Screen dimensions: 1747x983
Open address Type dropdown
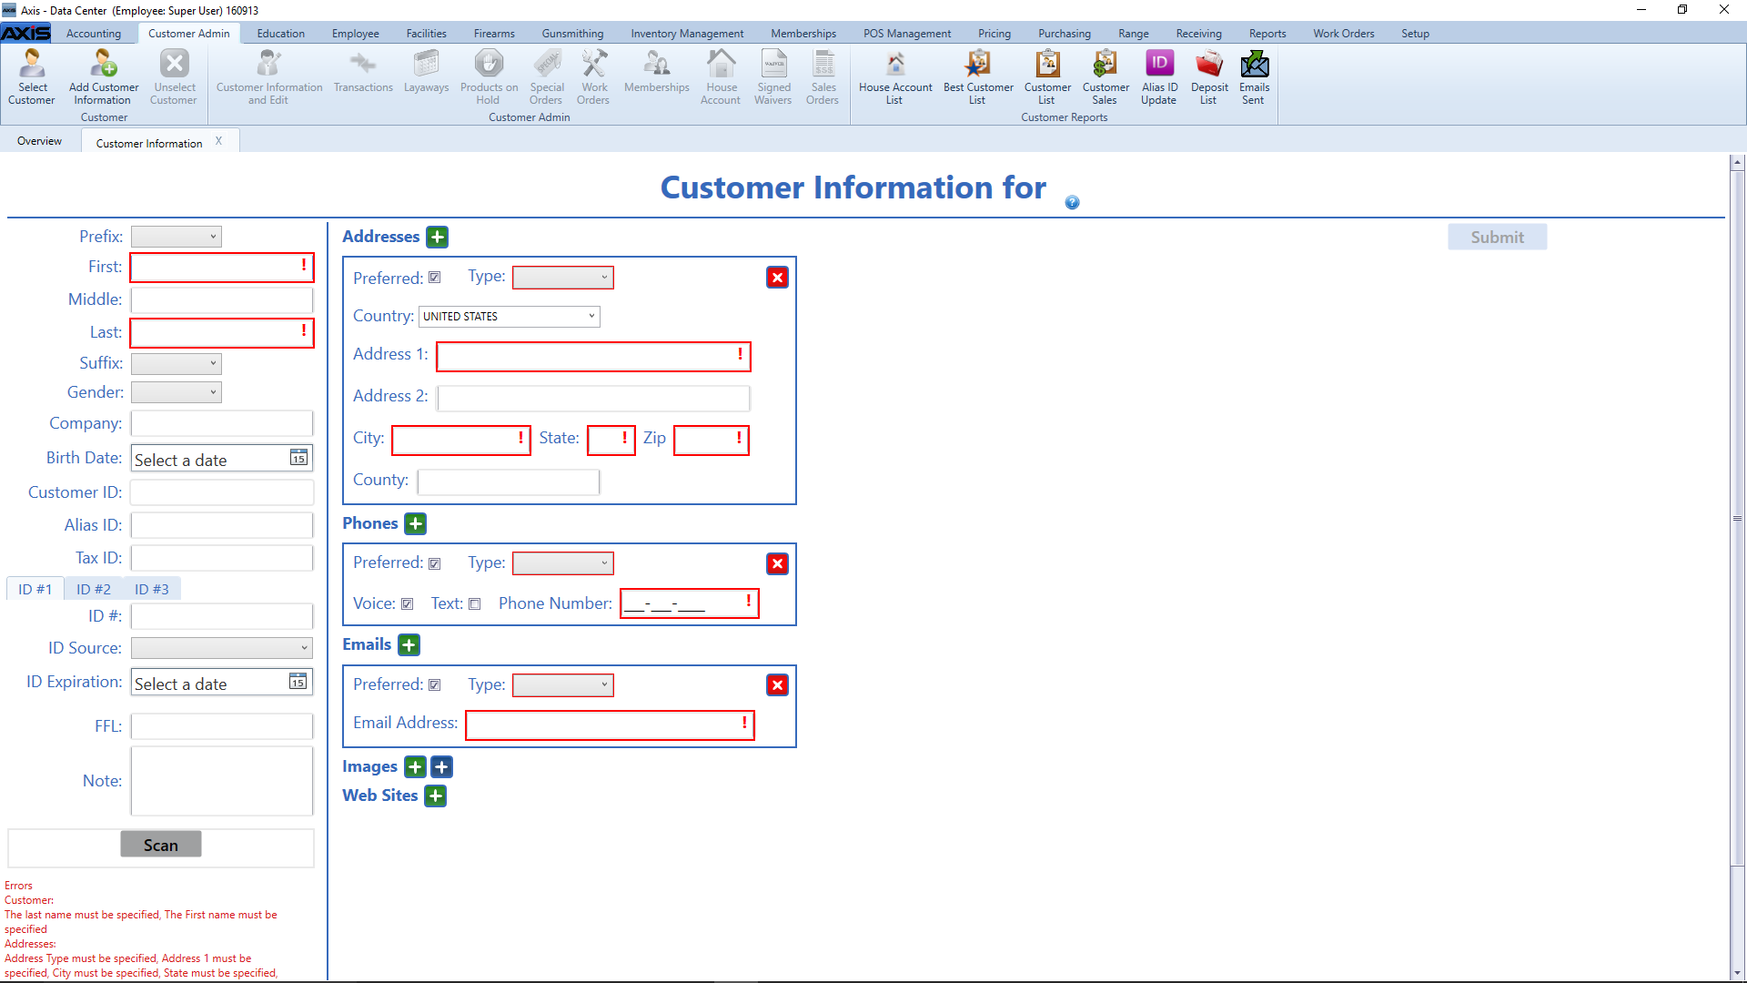pos(563,278)
